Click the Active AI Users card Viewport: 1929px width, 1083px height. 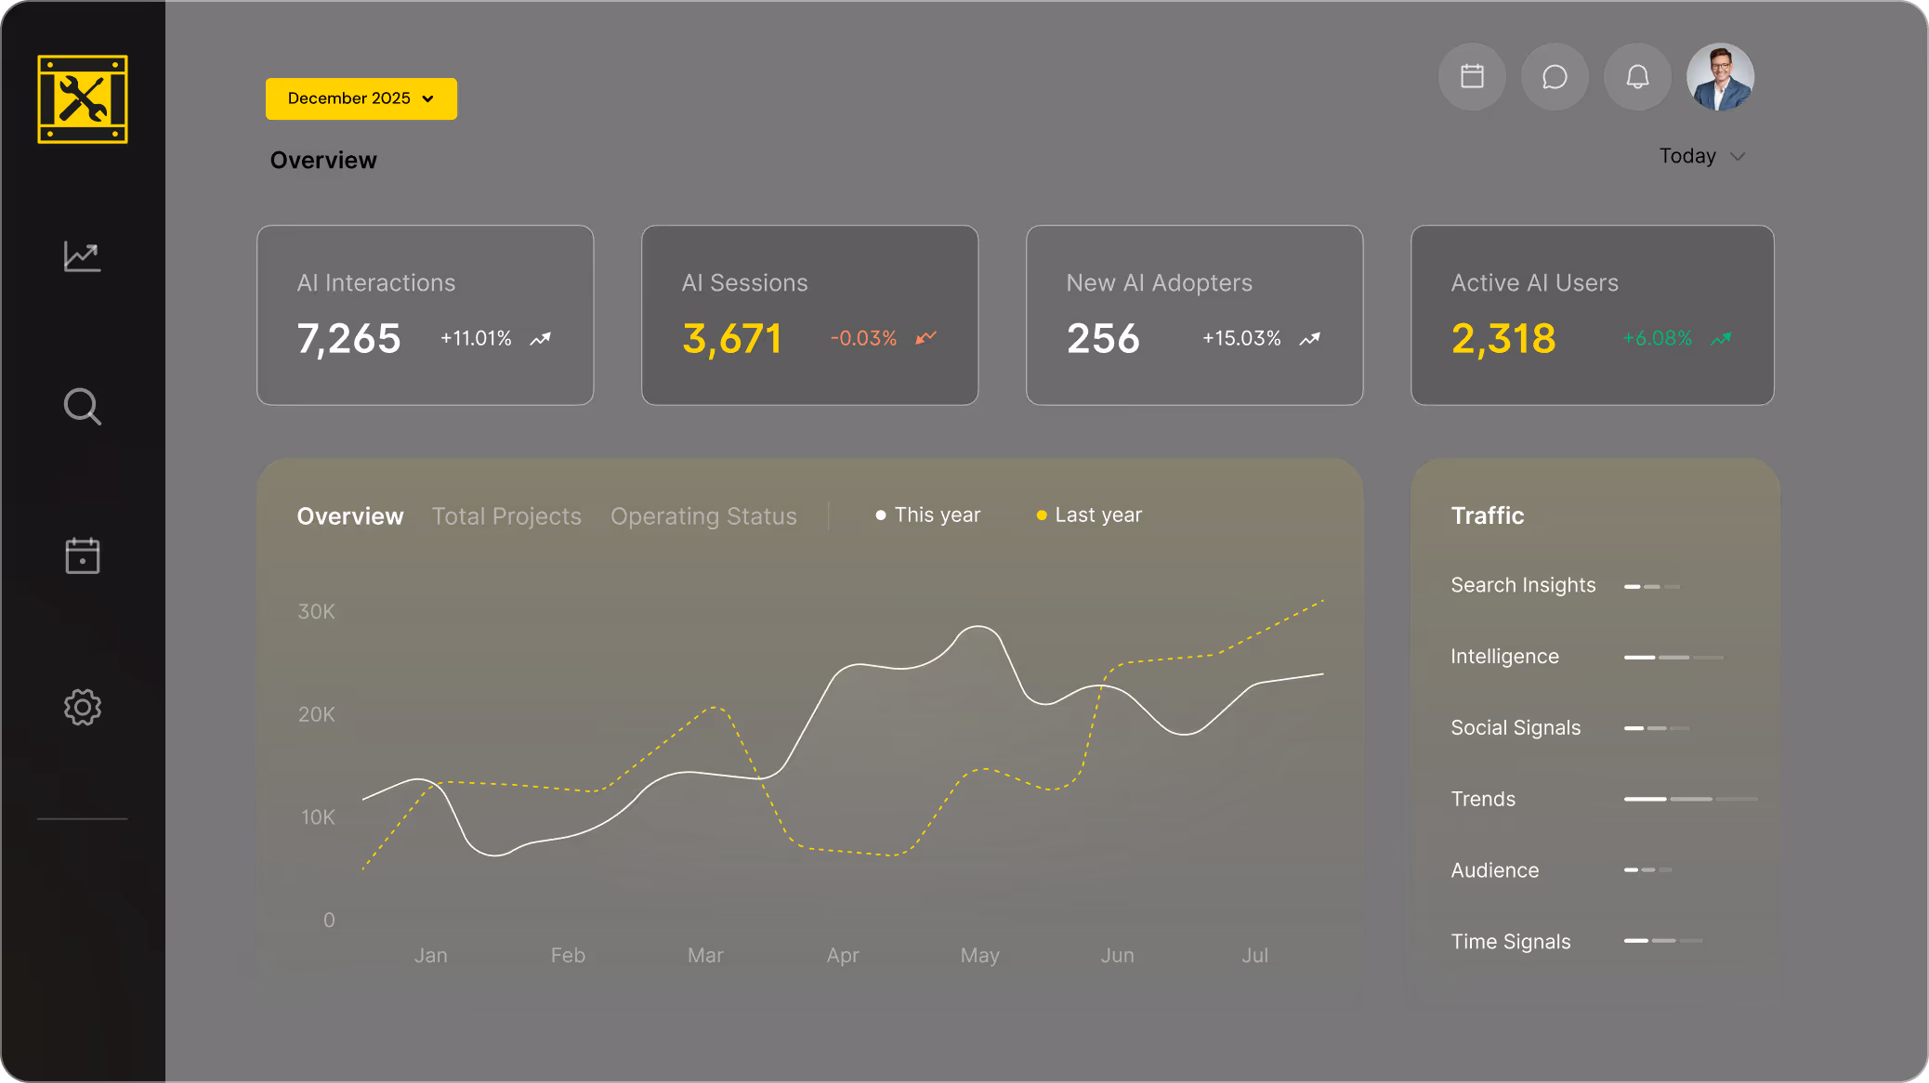[x=1592, y=315]
